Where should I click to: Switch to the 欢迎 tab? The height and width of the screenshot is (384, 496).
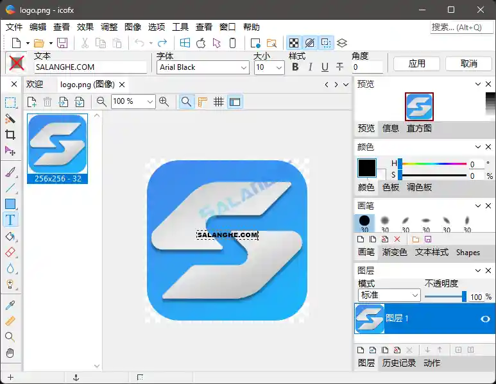[x=35, y=85]
